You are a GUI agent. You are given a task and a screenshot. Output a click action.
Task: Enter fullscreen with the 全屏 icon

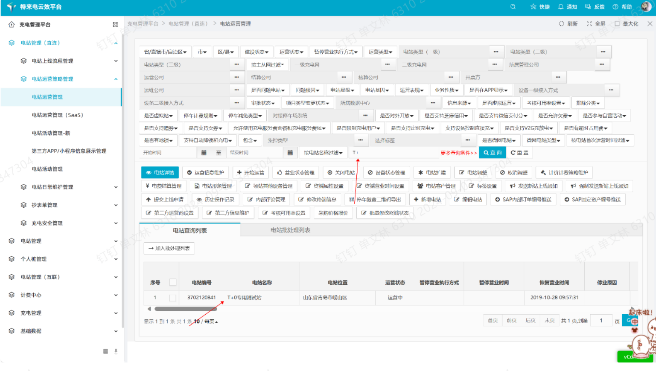pyautogui.click(x=589, y=24)
